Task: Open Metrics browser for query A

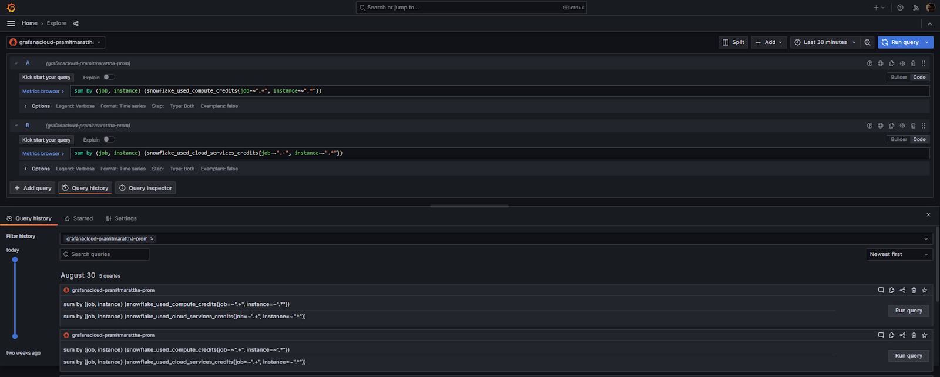Action: [x=43, y=91]
